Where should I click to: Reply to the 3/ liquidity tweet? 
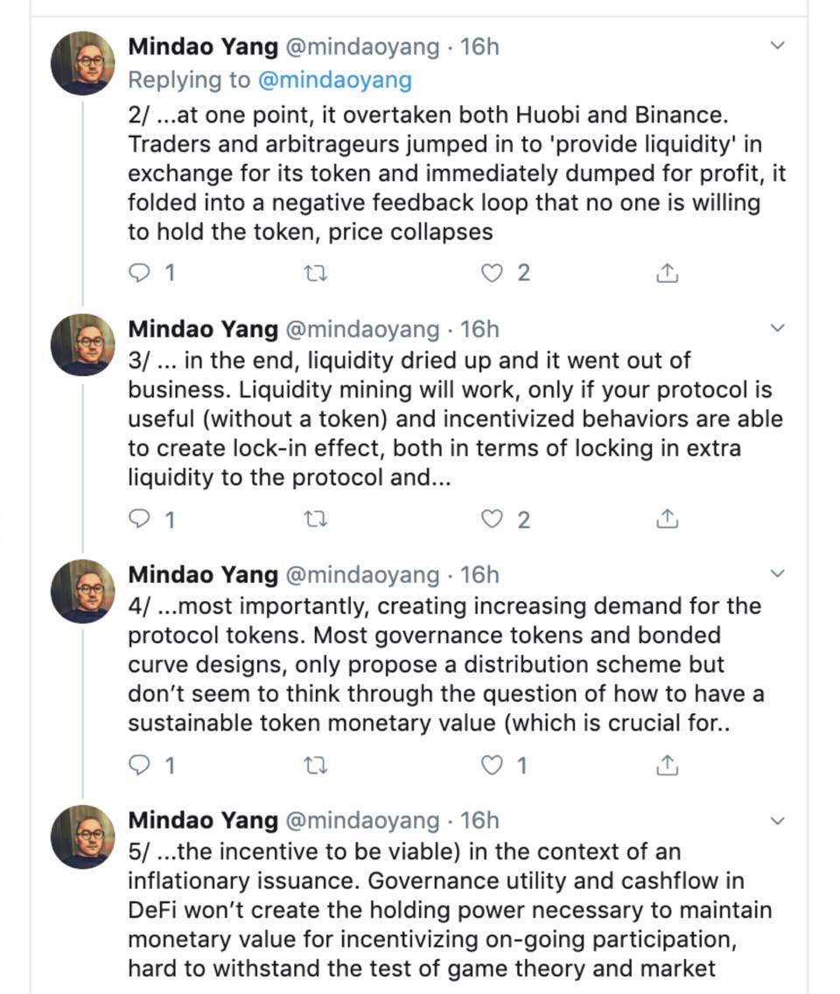pyautogui.click(x=139, y=519)
